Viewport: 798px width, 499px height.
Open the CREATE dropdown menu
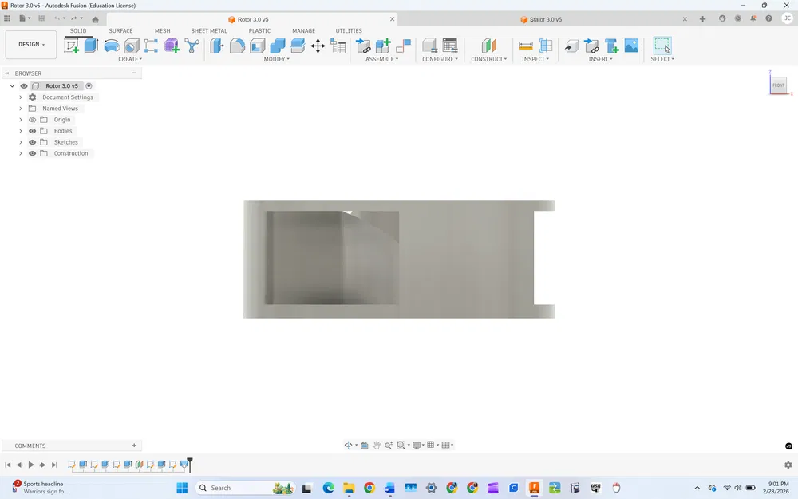coord(130,59)
